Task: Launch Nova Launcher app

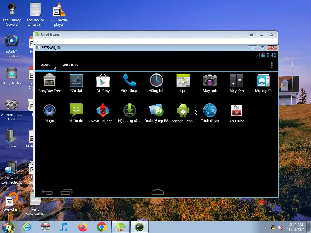Action: (x=103, y=113)
